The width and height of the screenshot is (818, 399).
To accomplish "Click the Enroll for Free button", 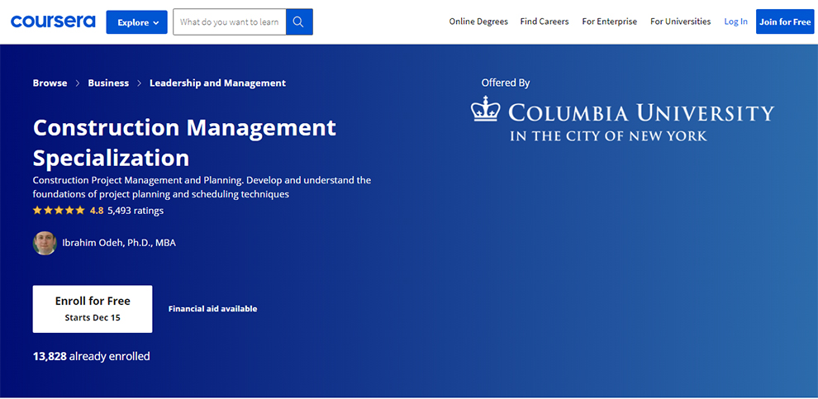I will click(93, 309).
